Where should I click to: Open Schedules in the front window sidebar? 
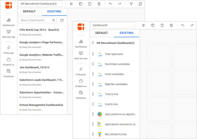(x=81, y=94)
